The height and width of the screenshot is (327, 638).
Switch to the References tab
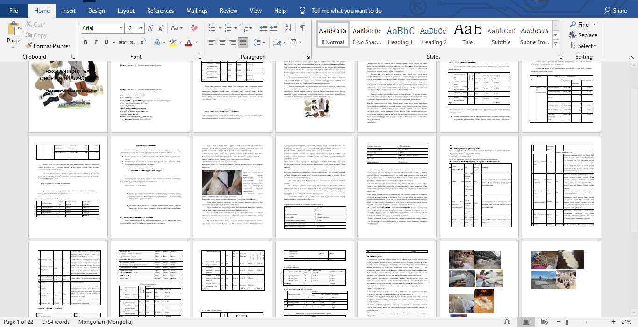tap(160, 10)
